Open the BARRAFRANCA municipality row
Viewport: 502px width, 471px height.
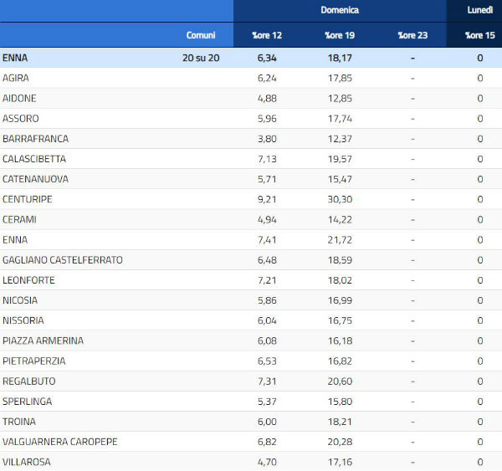tap(251, 139)
